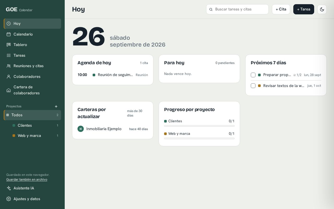Click the GOE Calendar logo

[x=19, y=10]
